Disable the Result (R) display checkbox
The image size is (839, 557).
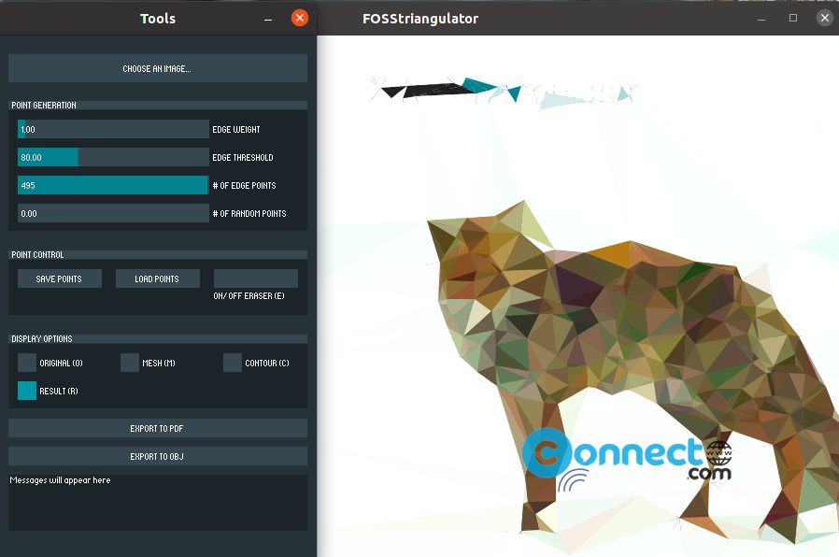pyautogui.click(x=27, y=391)
